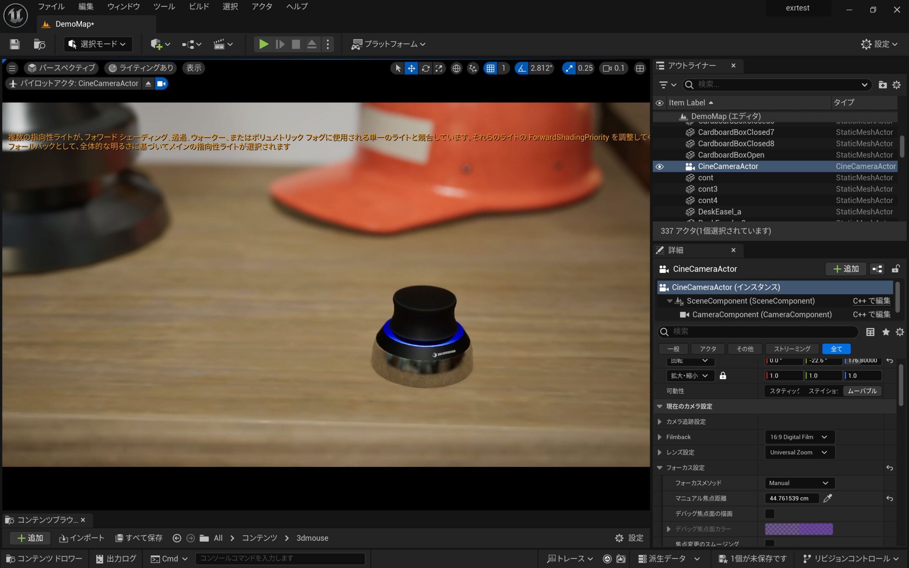Open the フォーカスメソッド Manual dropdown
Image resolution: width=909 pixels, height=568 pixels.
[x=799, y=483]
